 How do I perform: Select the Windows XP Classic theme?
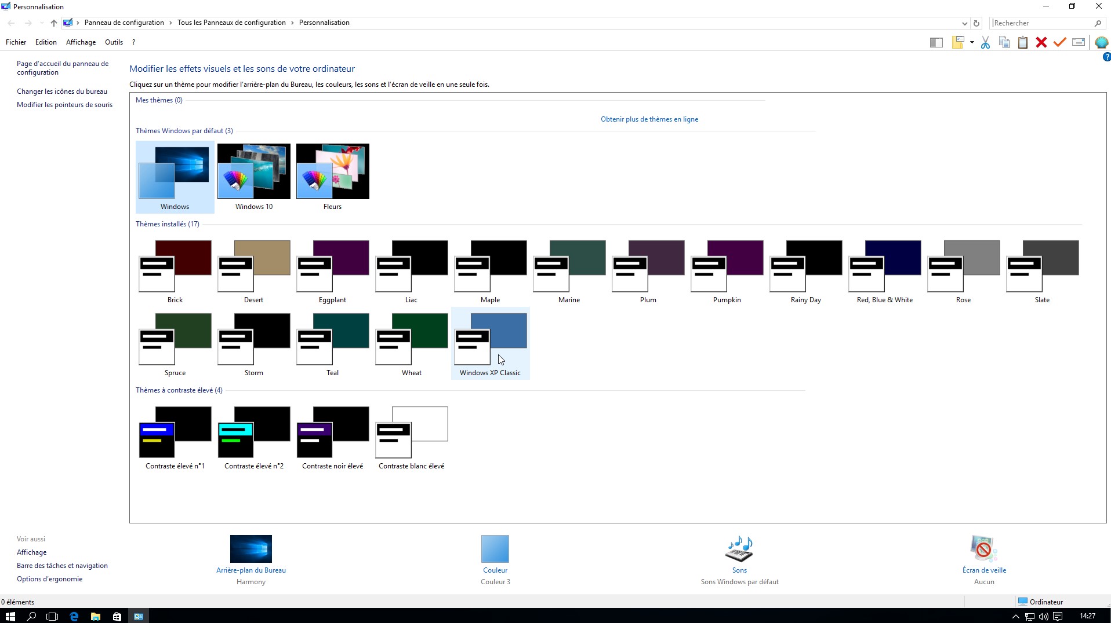[490, 344]
